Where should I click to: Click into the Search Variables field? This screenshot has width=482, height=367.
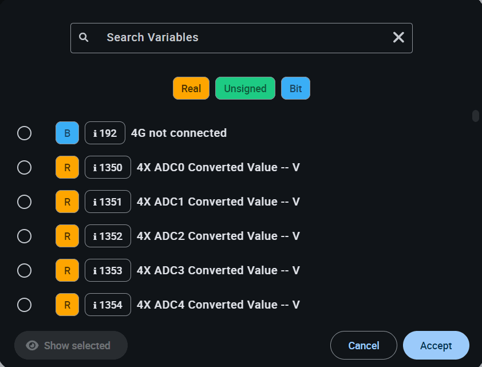(242, 38)
